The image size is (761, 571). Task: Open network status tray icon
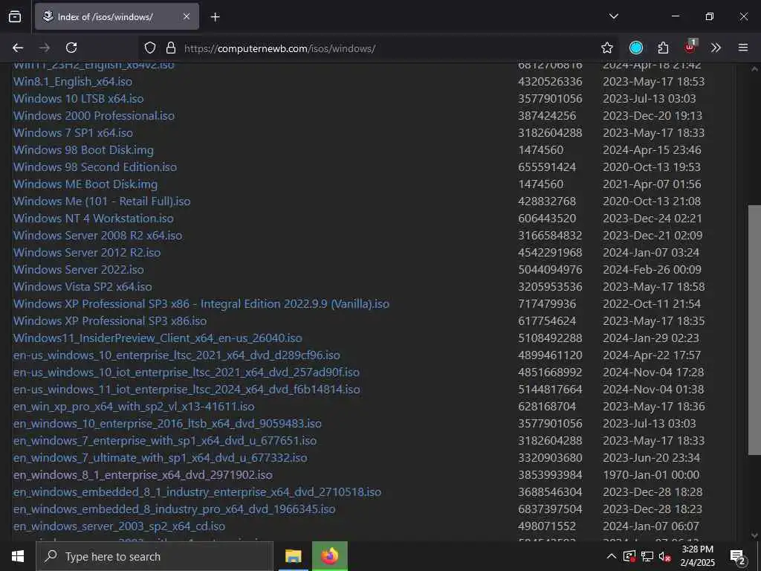(647, 556)
